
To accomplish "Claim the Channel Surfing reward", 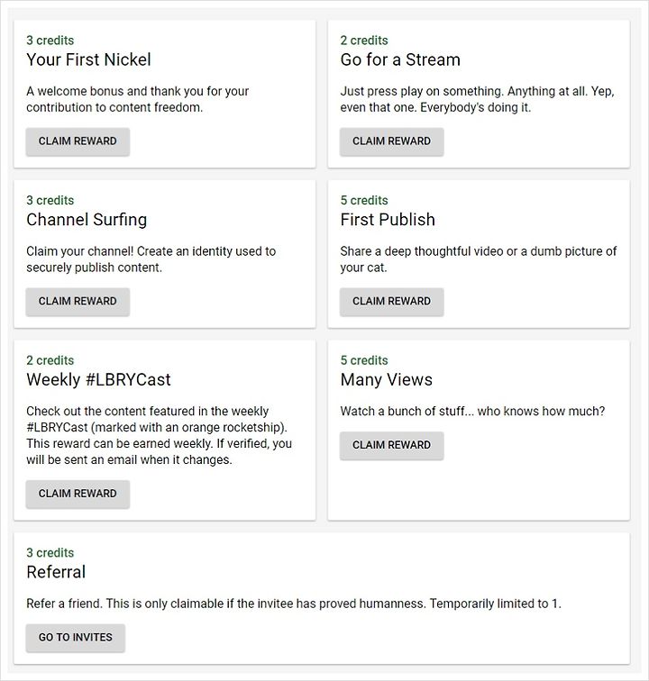I will pyautogui.click(x=78, y=302).
